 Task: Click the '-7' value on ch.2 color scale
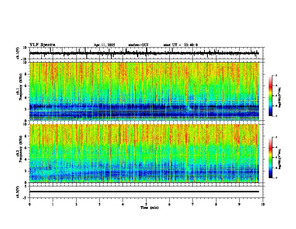click(275, 178)
